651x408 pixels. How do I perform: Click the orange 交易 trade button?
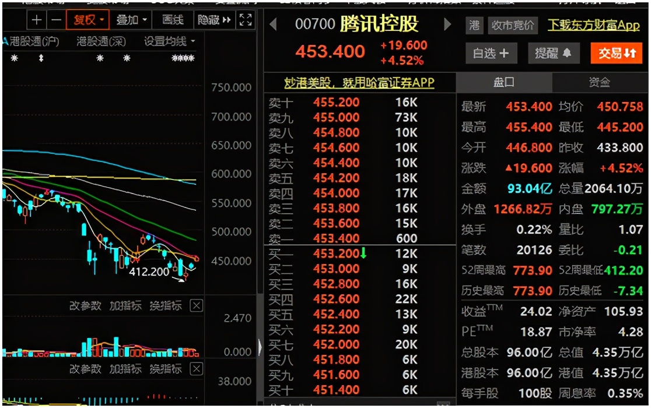point(617,54)
